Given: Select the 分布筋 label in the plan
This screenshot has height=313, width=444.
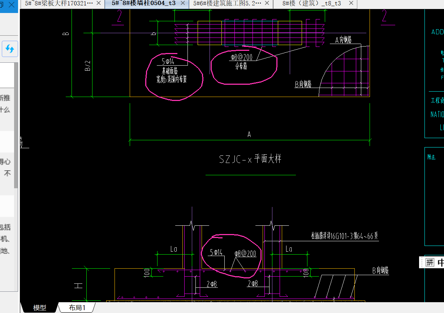Looking at the screenshot, I should click(x=241, y=66).
